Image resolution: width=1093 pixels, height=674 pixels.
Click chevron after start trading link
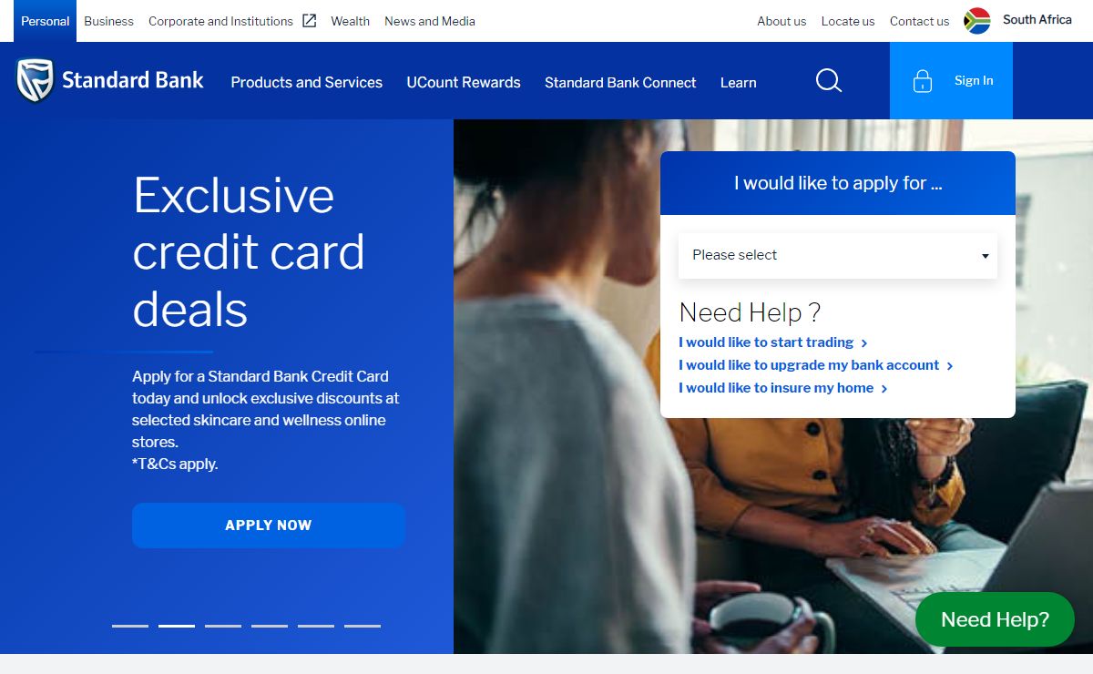click(x=864, y=343)
